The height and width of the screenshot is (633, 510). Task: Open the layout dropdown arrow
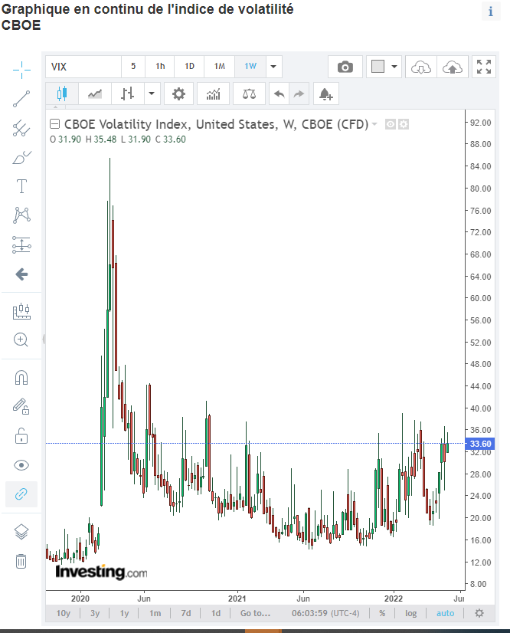(394, 67)
